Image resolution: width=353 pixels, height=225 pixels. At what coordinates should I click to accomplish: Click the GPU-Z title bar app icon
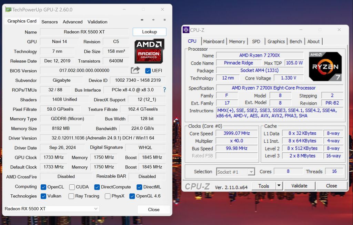[8, 10]
